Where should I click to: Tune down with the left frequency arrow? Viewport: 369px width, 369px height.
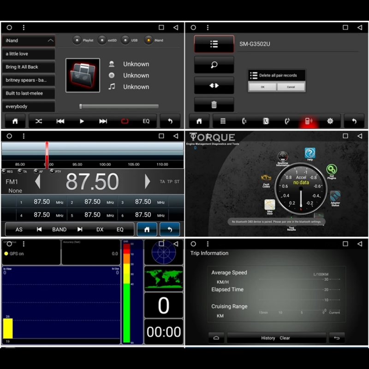point(38,182)
